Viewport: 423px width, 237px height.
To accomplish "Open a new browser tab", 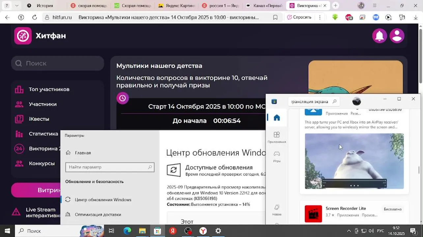I will [x=335, y=6].
